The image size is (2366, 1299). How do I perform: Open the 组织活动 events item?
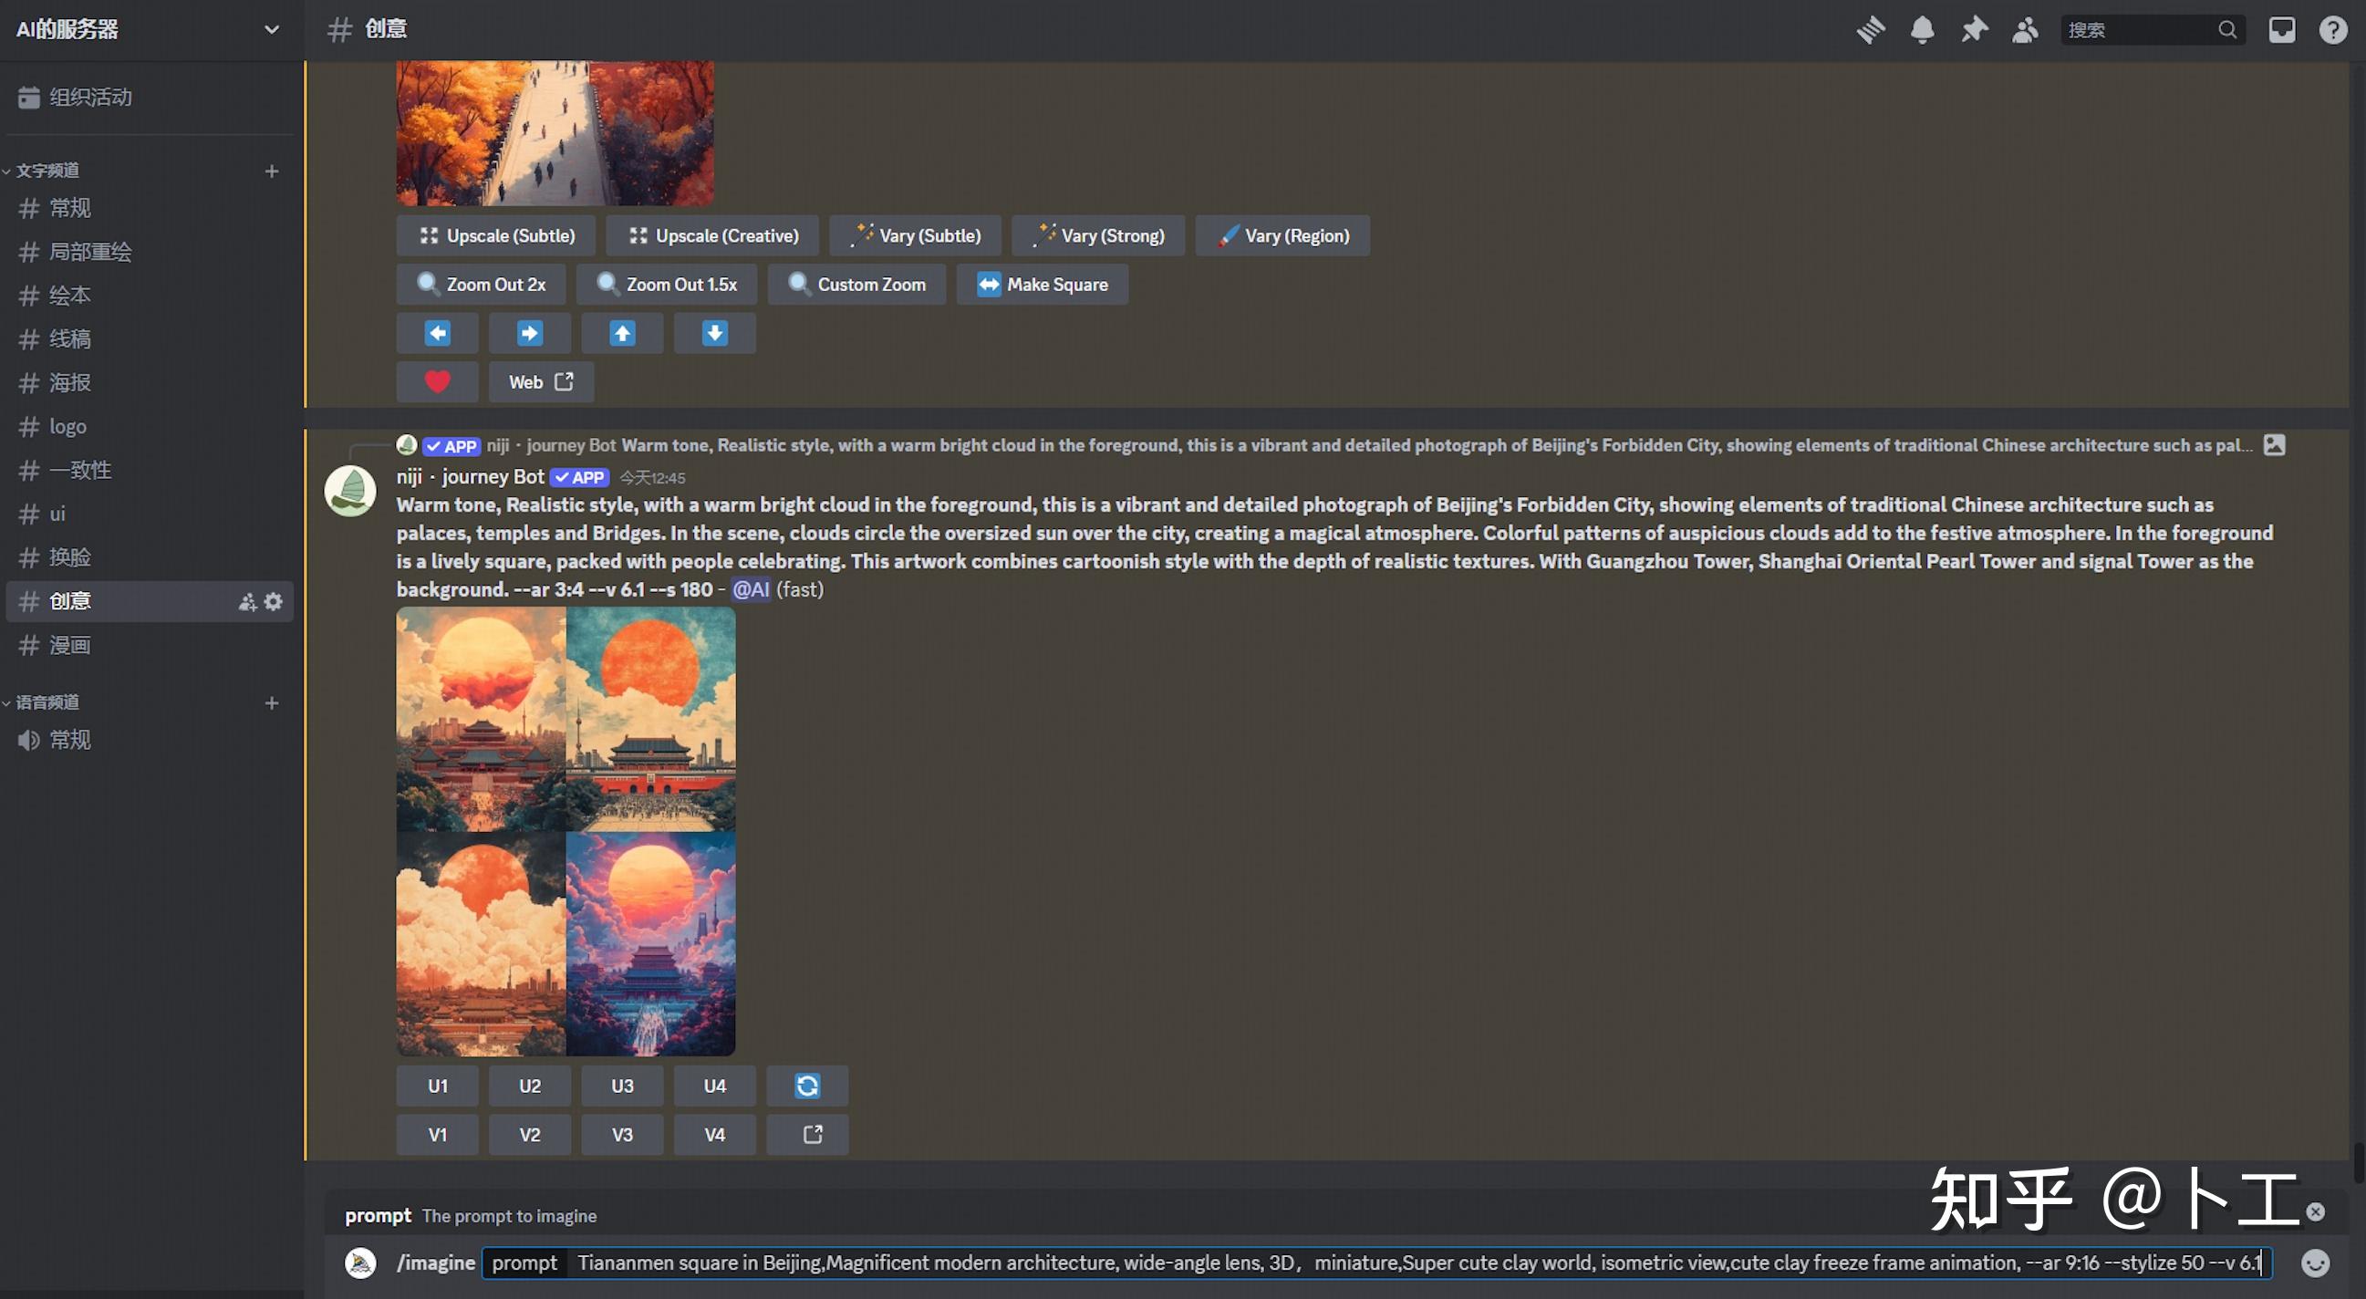tap(90, 98)
